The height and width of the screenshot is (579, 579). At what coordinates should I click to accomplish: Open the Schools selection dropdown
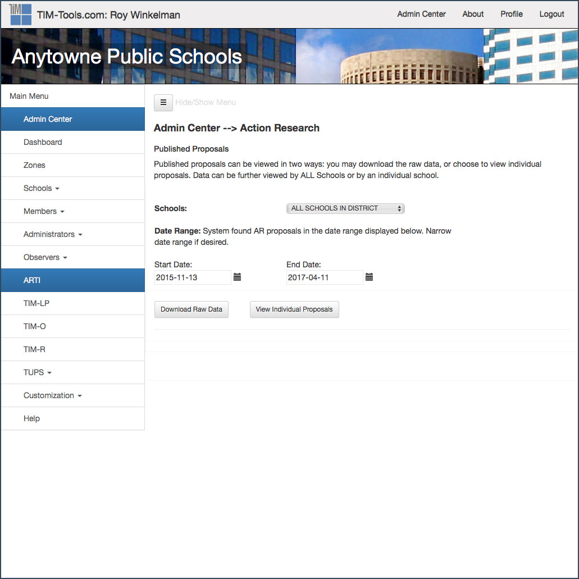[x=345, y=209]
